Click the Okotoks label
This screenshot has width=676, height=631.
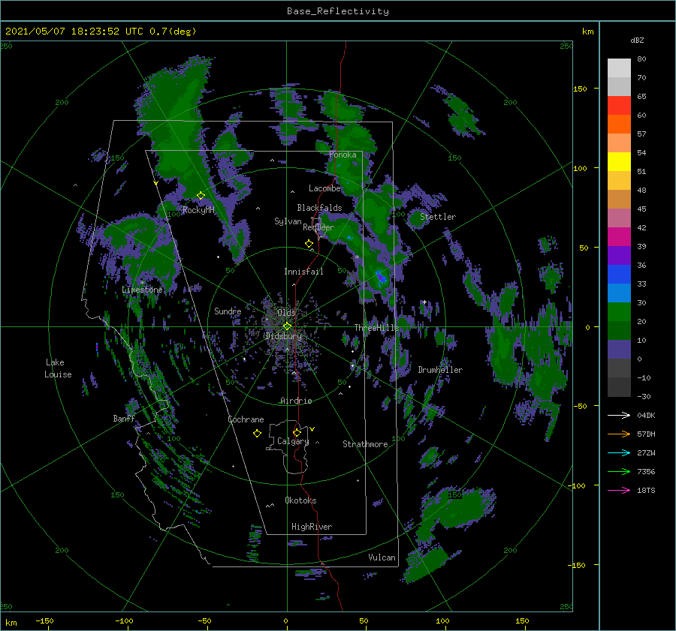point(300,500)
